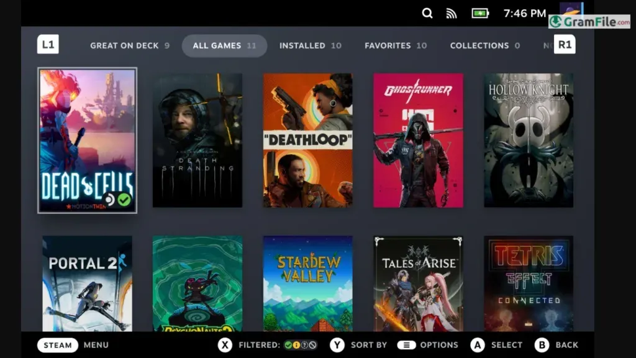Viewport: 636px width, 358px height.
Task: Open the FILTERED label
Action: [x=259, y=345]
